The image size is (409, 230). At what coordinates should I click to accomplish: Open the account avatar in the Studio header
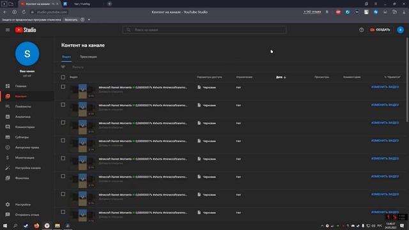click(x=401, y=30)
